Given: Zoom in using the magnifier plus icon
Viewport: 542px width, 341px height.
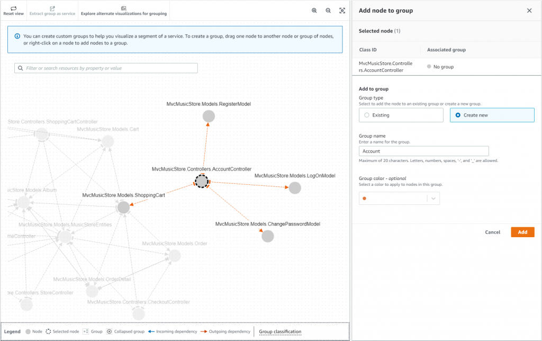Looking at the screenshot, I should pos(314,10).
